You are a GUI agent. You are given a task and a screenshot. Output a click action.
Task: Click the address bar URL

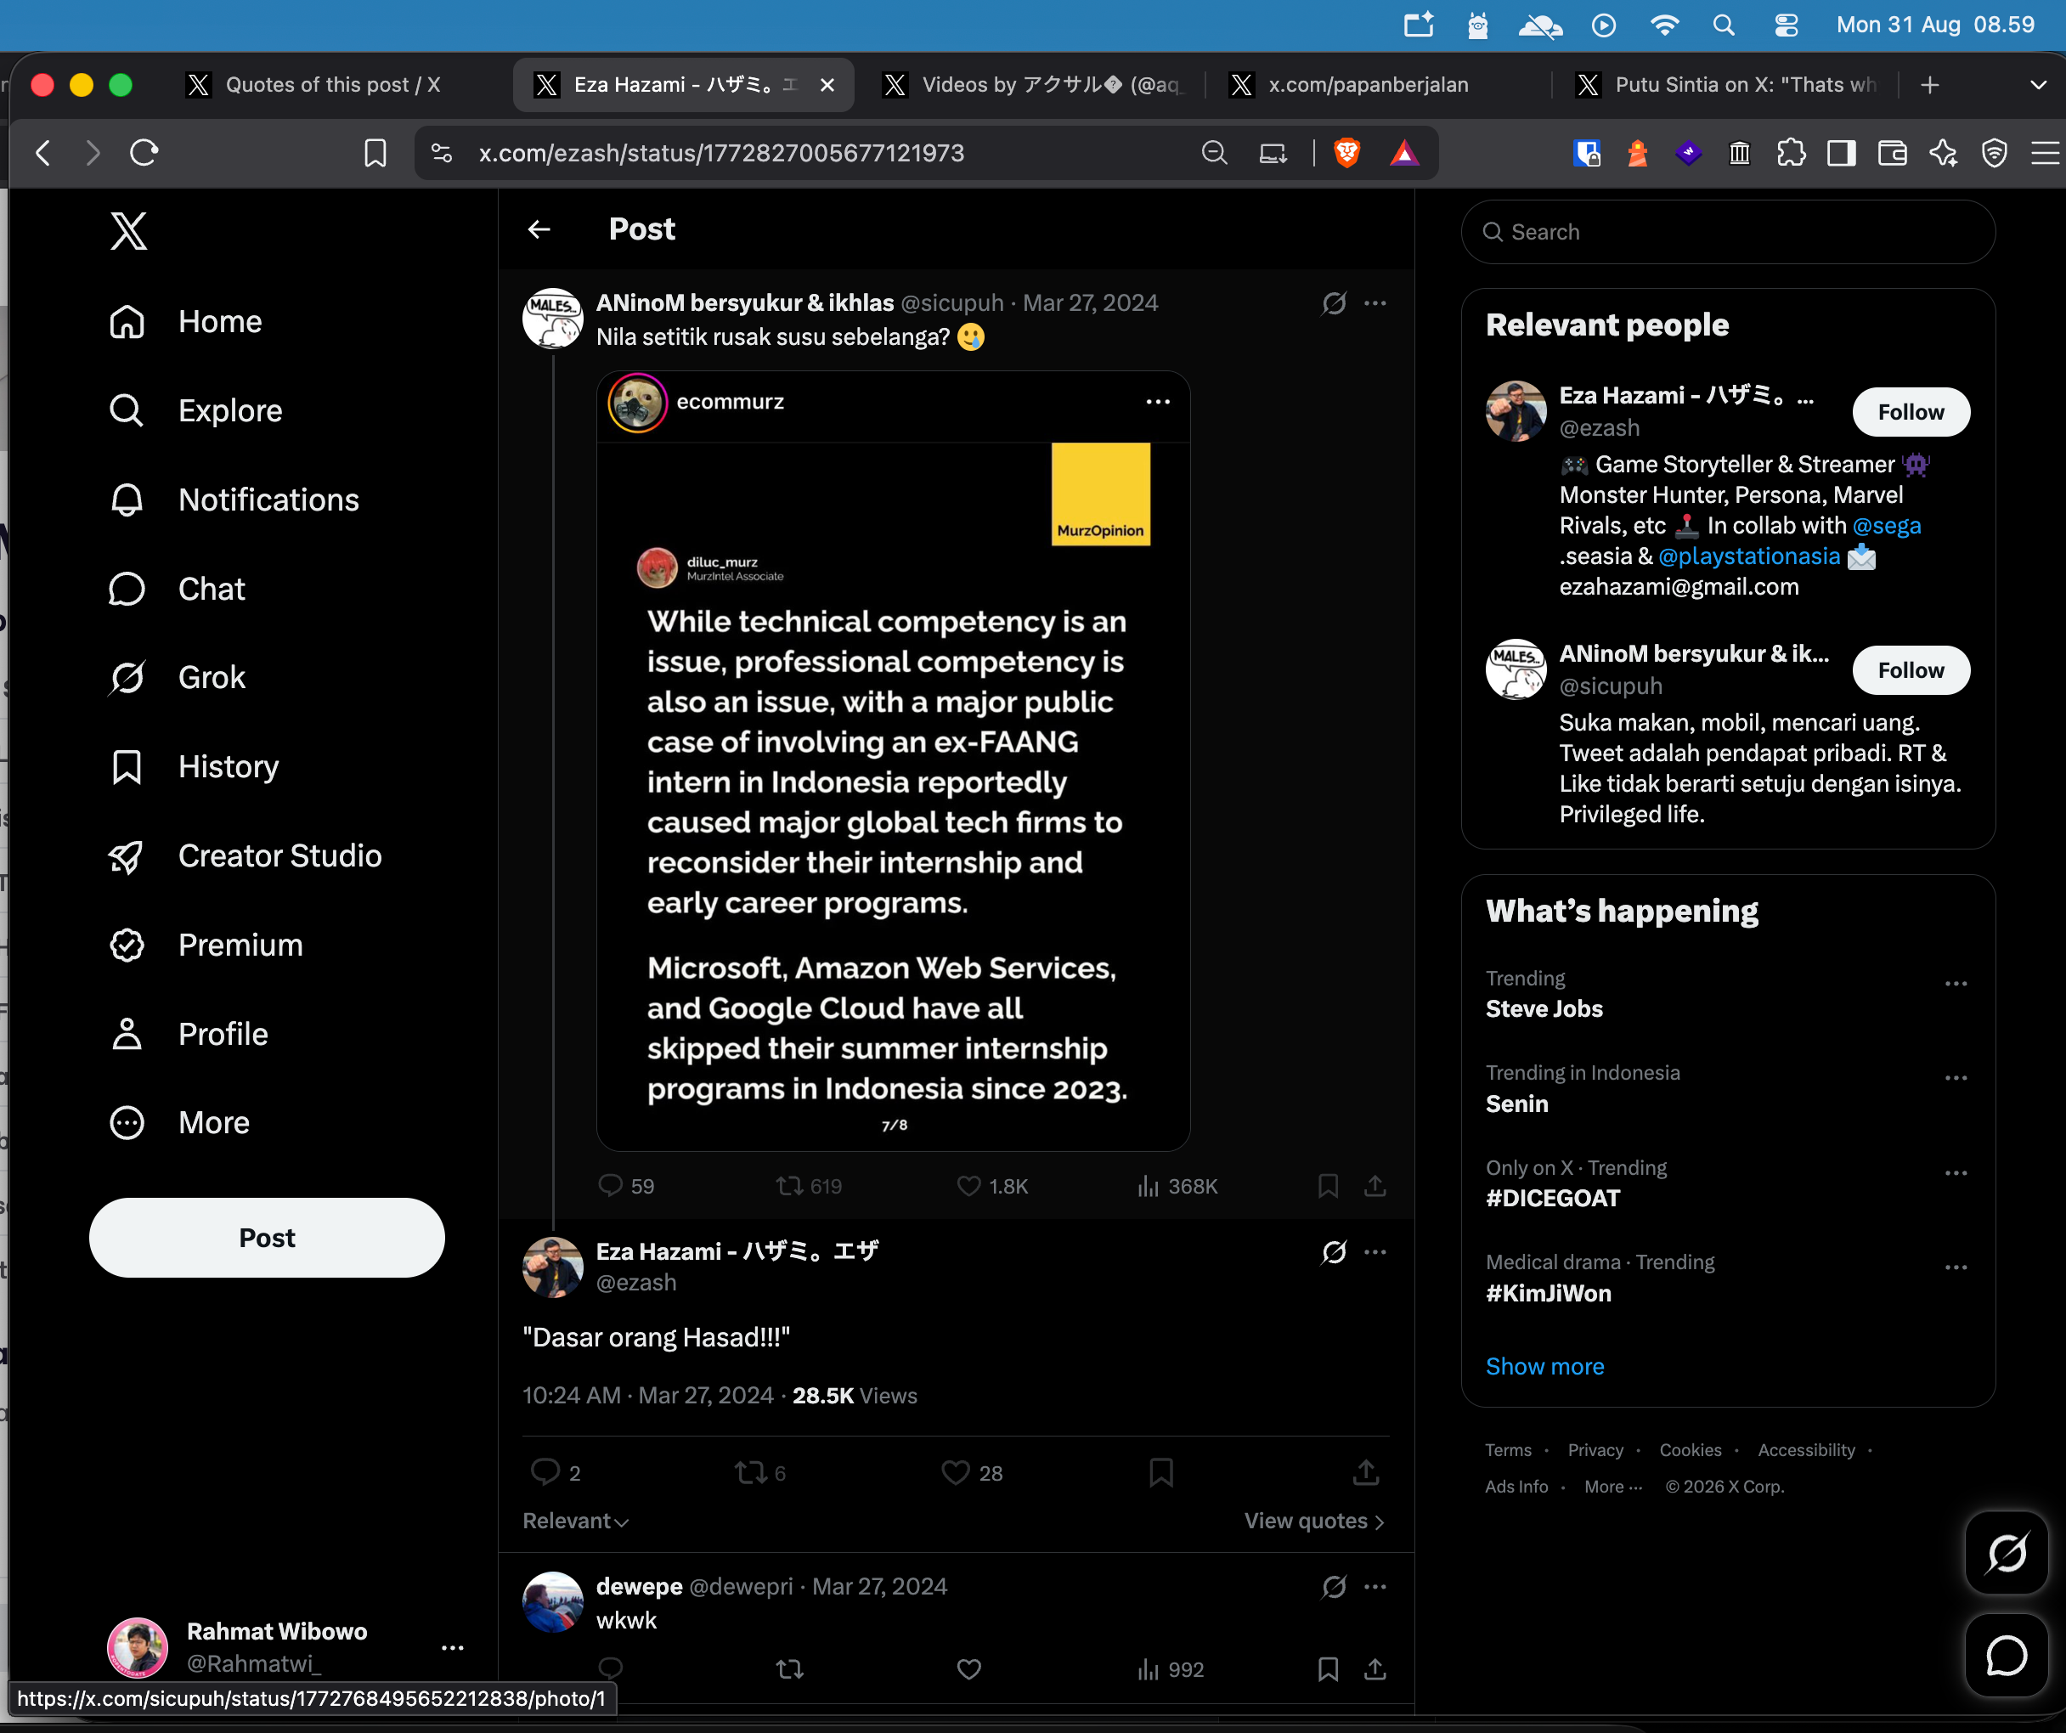(x=721, y=152)
